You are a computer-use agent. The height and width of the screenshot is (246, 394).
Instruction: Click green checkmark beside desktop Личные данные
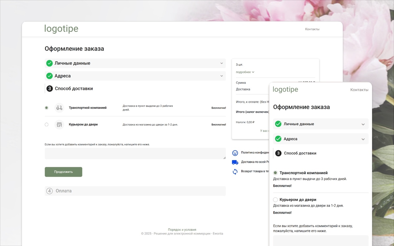click(50, 63)
